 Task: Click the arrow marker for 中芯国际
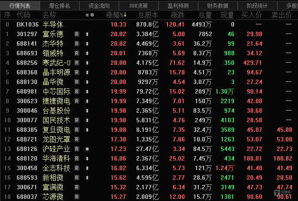(x=87, y=91)
